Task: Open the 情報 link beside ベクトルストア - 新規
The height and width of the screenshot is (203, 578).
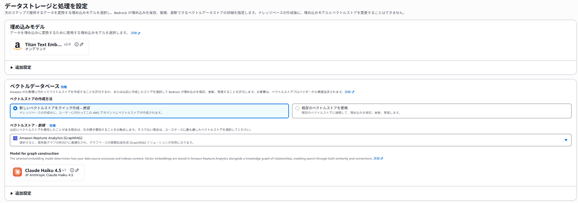Action: 52,126
